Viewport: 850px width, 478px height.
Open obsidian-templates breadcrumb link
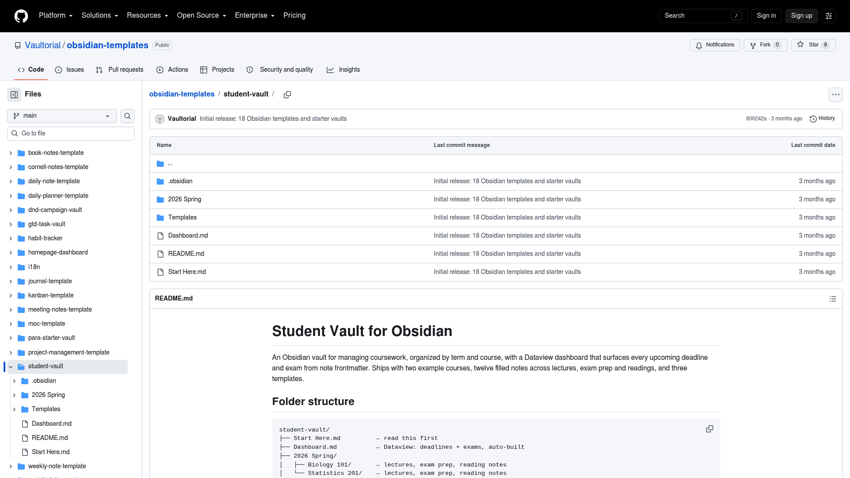(182, 94)
